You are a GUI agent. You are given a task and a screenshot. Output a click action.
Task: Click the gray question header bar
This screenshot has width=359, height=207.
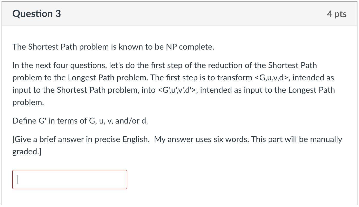(x=179, y=14)
